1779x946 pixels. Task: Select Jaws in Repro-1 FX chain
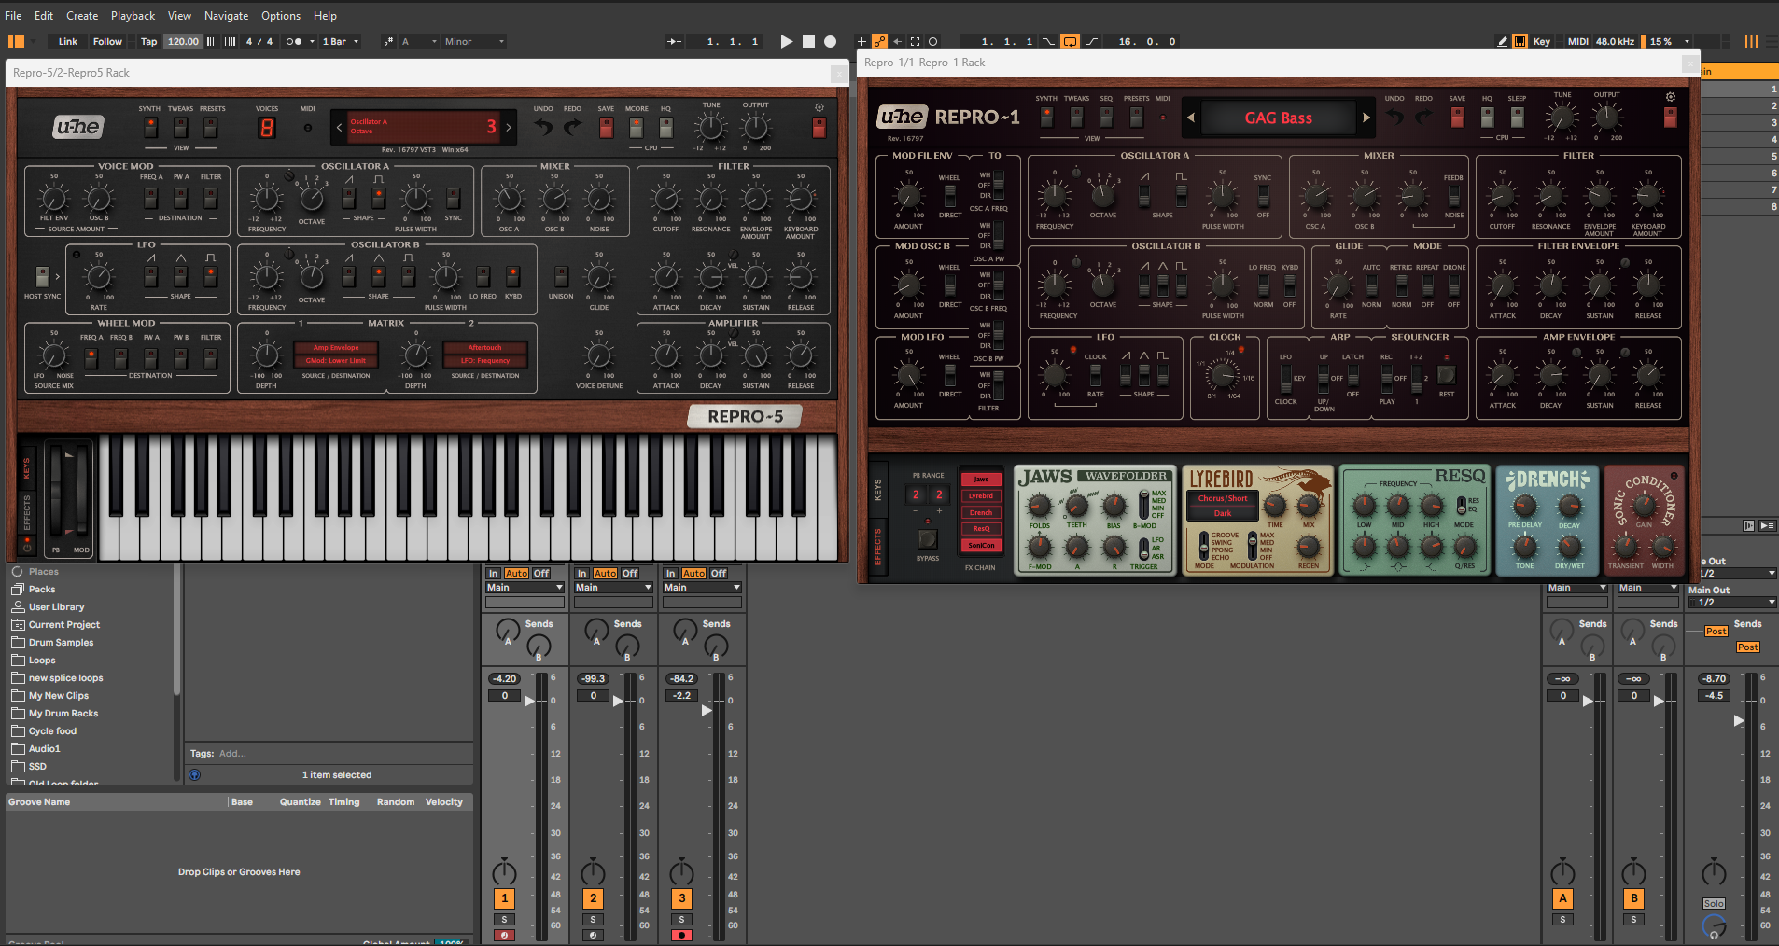(x=981, y=480)
